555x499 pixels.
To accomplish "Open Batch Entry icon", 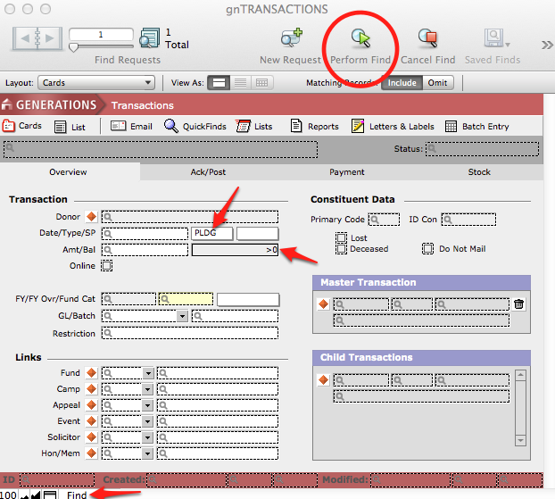I will pos(451,127).
